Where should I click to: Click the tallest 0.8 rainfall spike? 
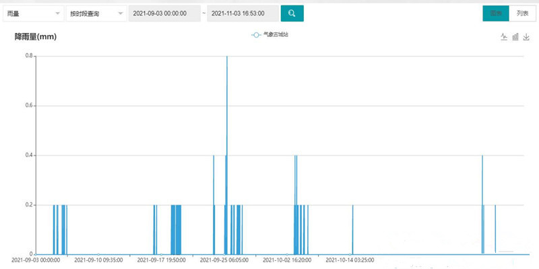227,61
